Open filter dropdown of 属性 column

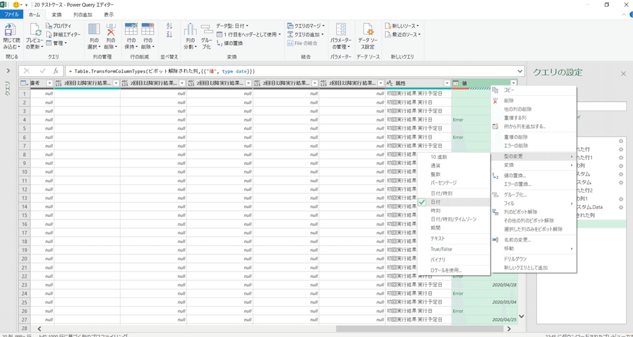pos(447,83)
